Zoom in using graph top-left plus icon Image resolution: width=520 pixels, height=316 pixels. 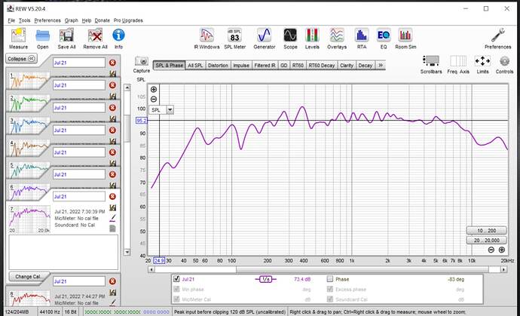(x=154, y=89)
